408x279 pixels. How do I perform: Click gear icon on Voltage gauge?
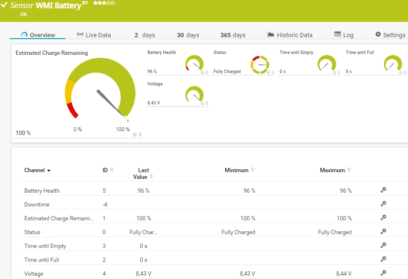click(x=202, y=103)
